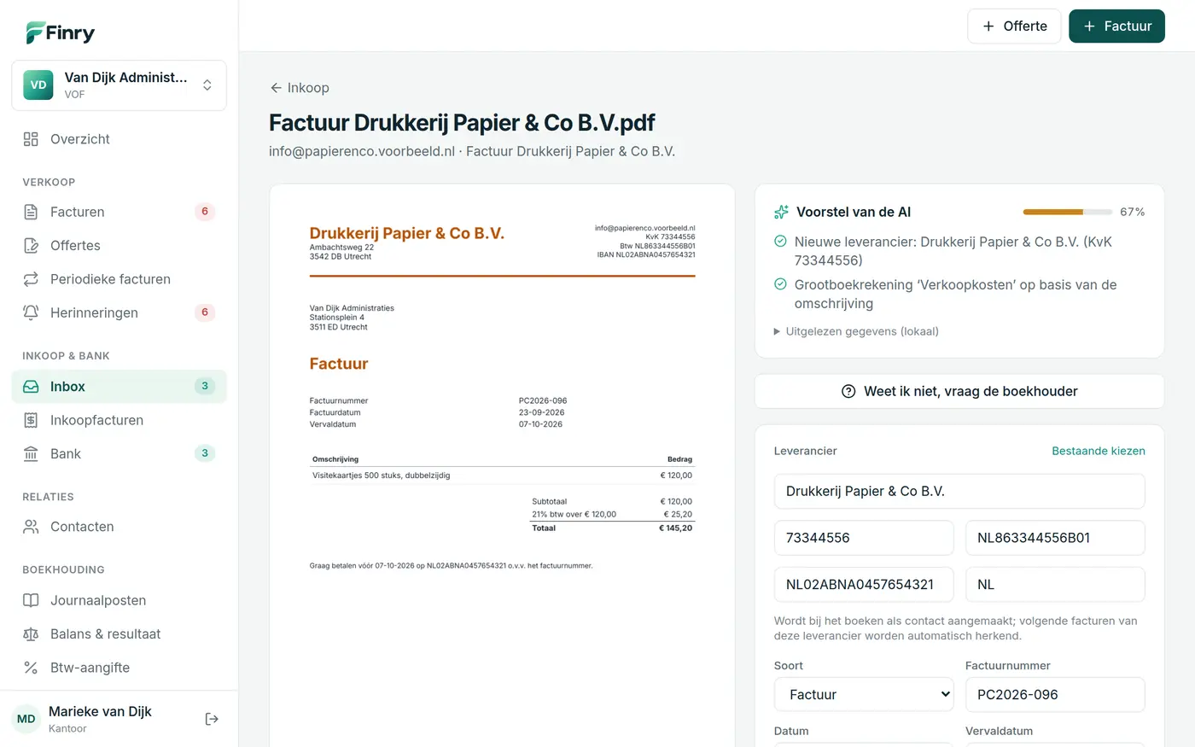Click the 67% confidence value

[1133, 212]
